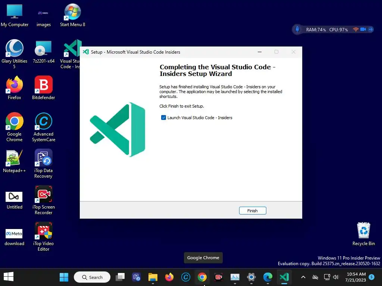Open File Explorer from the taskbar
Image resolution: width=382 pixels, height=286 pixels.
click(x=153, y=277)
